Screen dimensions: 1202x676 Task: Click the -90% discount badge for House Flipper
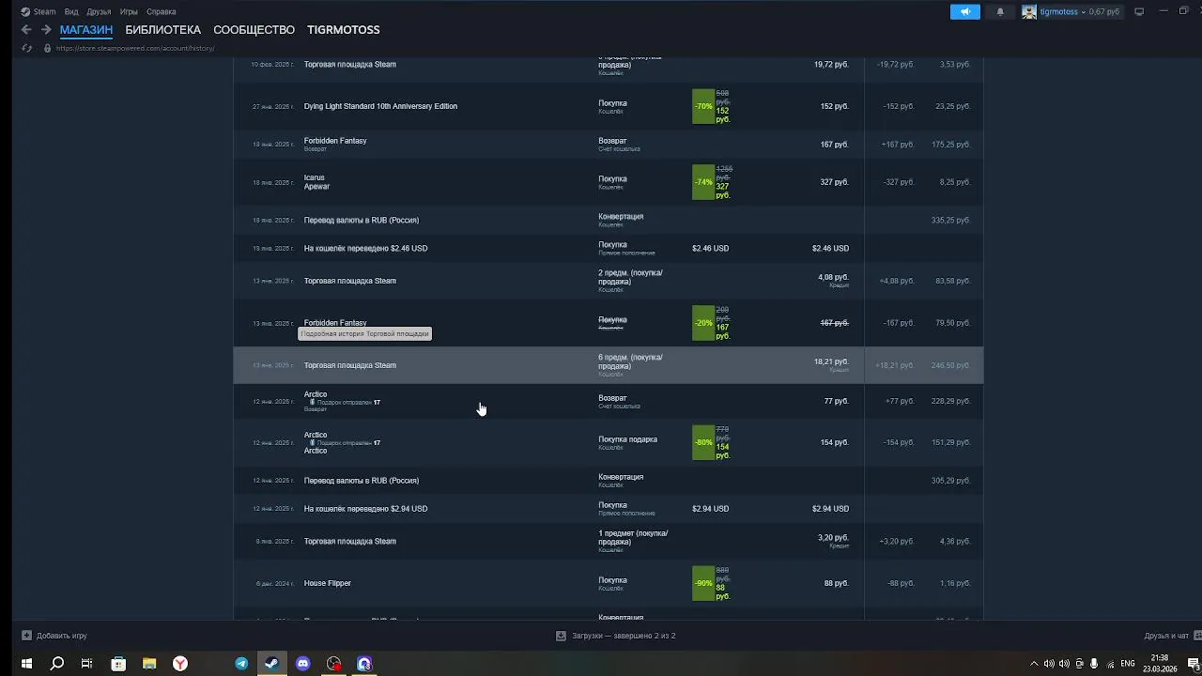(x=703, y=583)
